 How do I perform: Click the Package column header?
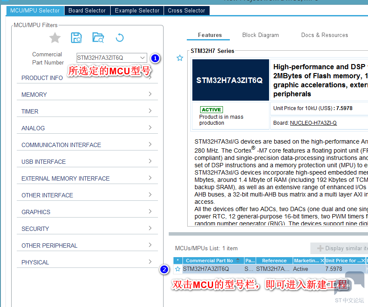[250, 261]
